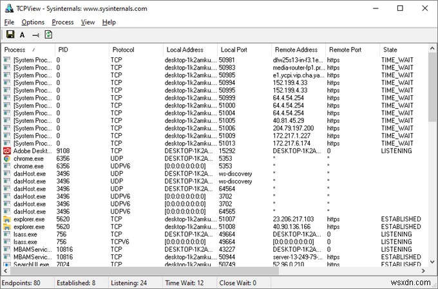The height and width of the screenshot is (289, 438).
Task: Open the View menu
Action: (88, 23)
